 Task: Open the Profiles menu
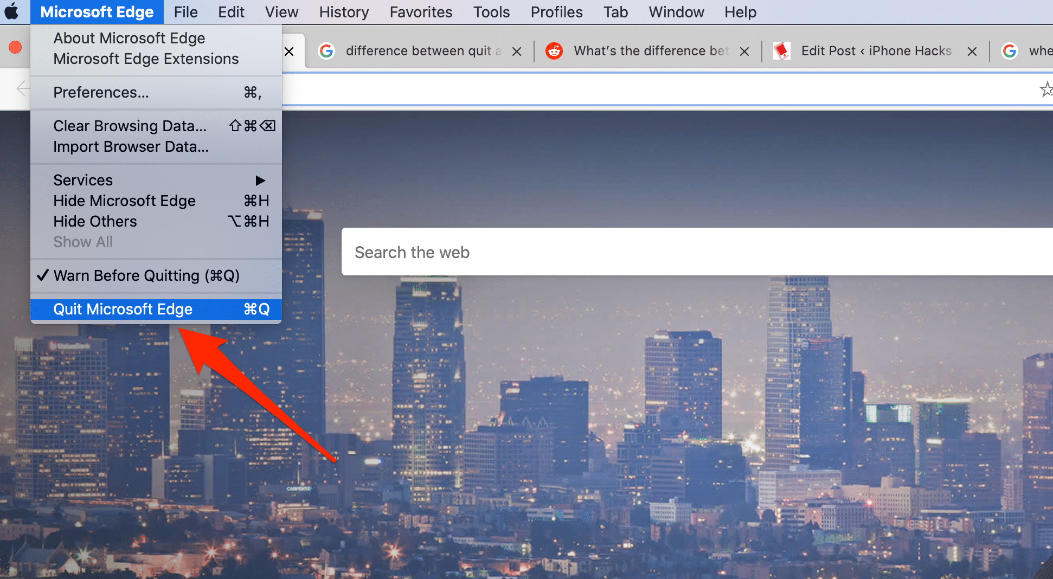(x=556, y=12)
